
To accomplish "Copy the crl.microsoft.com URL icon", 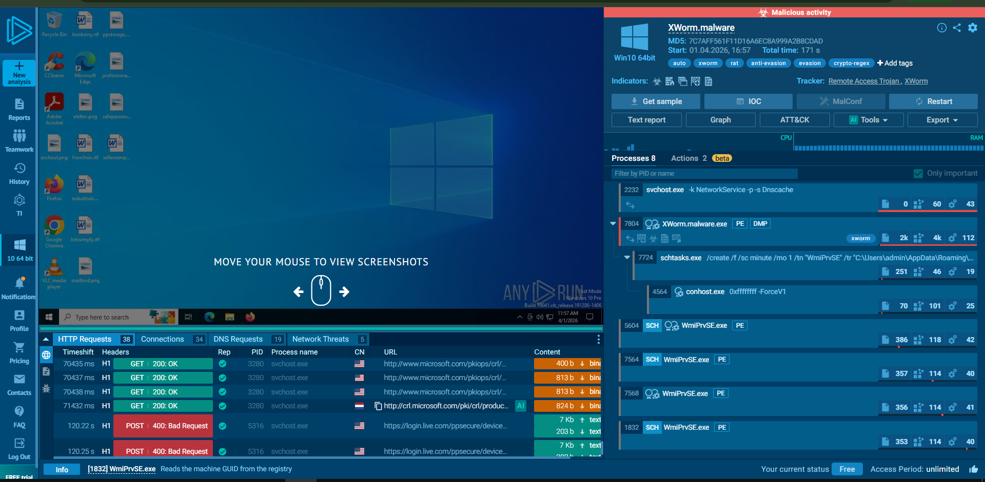I will (x=378, y=406).
